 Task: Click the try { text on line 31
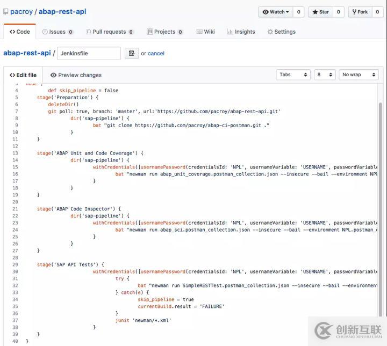(x=122, y=278)
